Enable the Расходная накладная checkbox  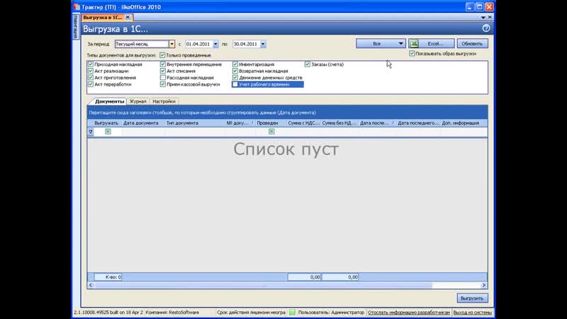pos(163,77)
